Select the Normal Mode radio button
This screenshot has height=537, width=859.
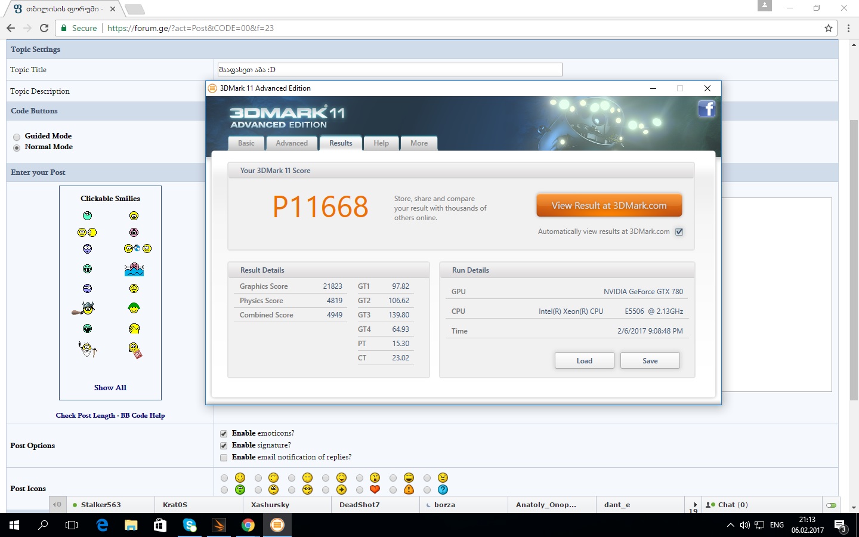pyautogui.click(x=17, y=147)
